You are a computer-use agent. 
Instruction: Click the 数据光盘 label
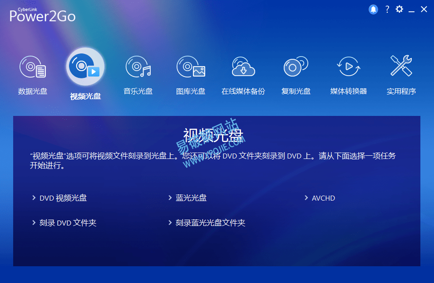(33, 91)
